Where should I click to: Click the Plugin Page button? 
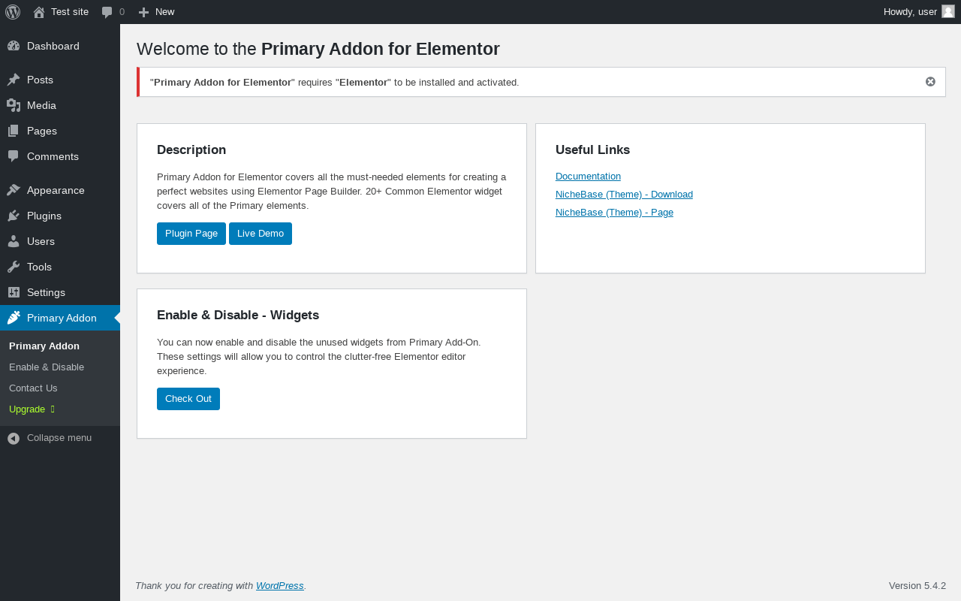pos(191,234)
